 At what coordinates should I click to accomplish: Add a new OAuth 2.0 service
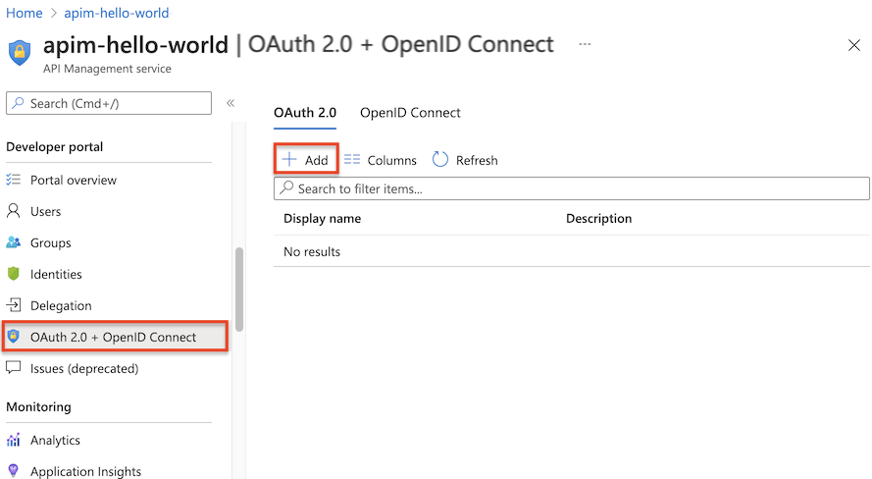306,160
